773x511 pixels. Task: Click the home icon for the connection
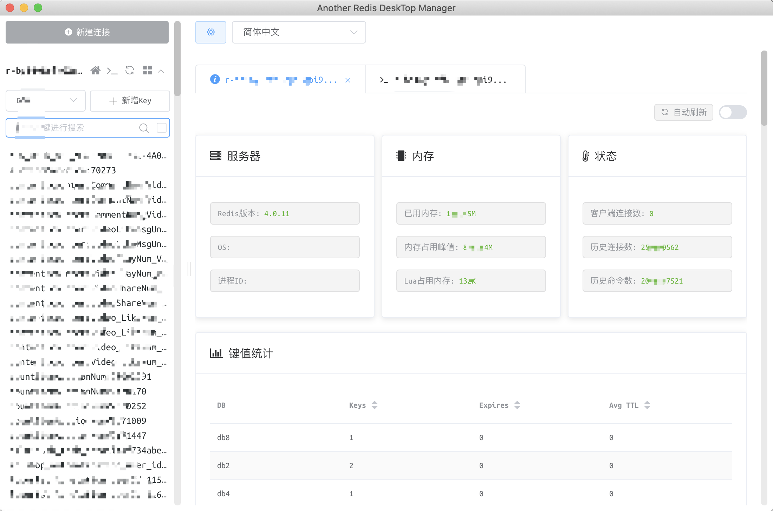tap(95, 71)
